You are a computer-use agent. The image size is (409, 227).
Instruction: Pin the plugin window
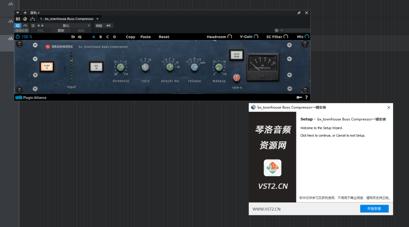click(299, 13)
